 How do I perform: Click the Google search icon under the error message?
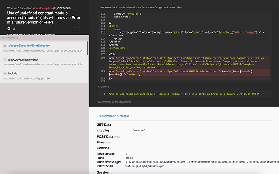[x=8, y=29]
